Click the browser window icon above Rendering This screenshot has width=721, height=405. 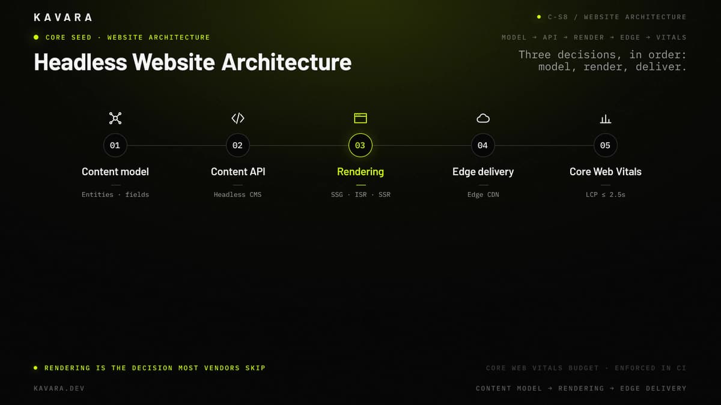pyautogui.click(x=360, y=118)
